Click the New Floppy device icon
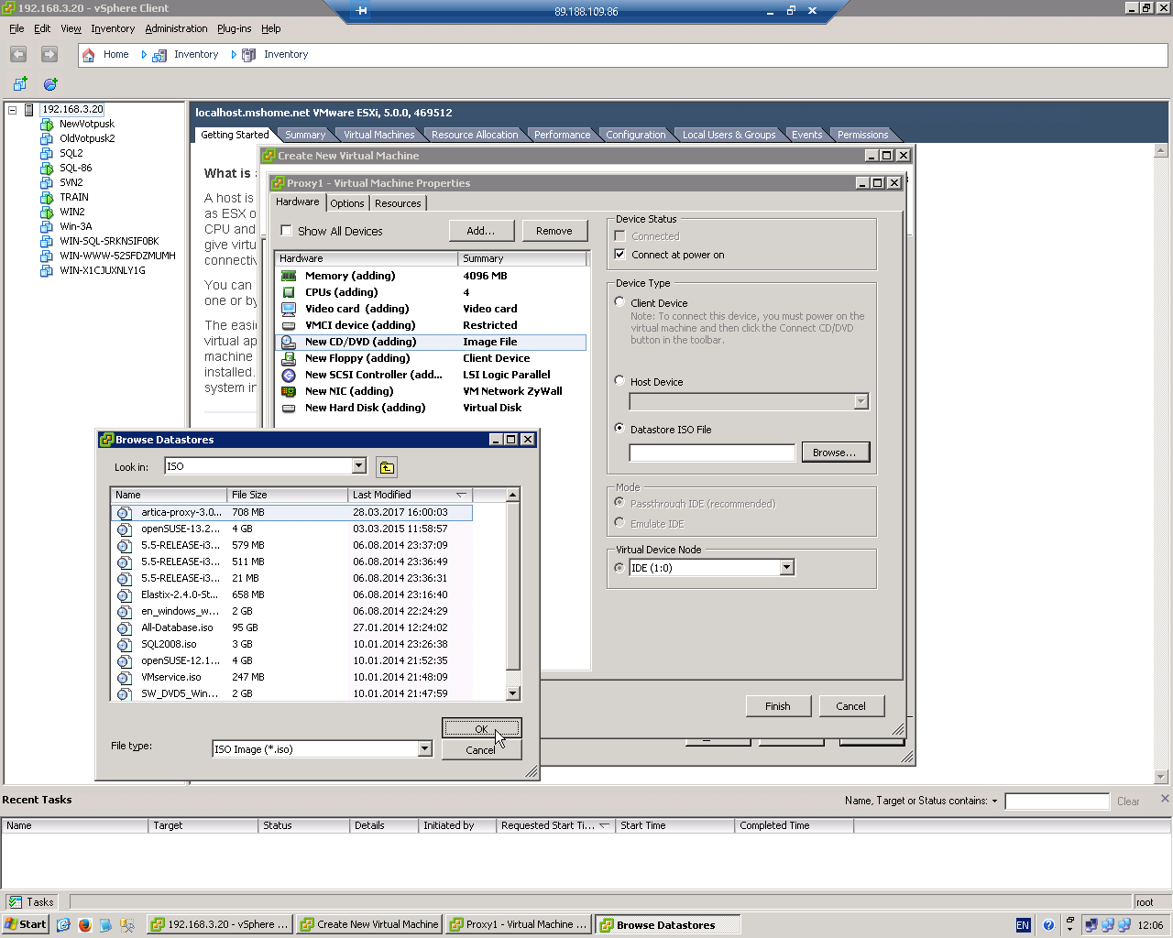Viewport: 1173px width, 938px height. click(289, 358)
